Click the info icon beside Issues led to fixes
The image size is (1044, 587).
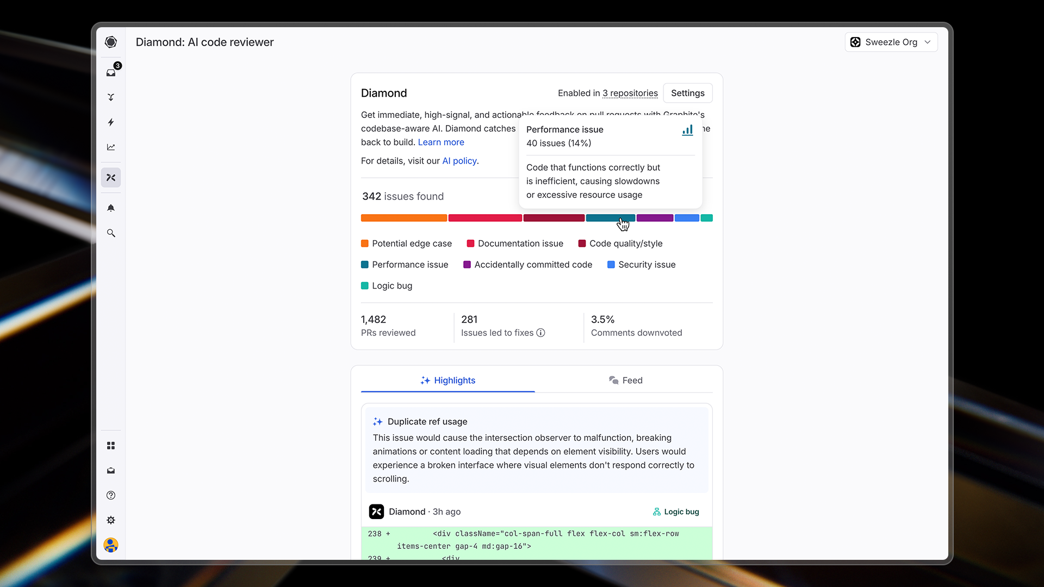click(540, 333)
